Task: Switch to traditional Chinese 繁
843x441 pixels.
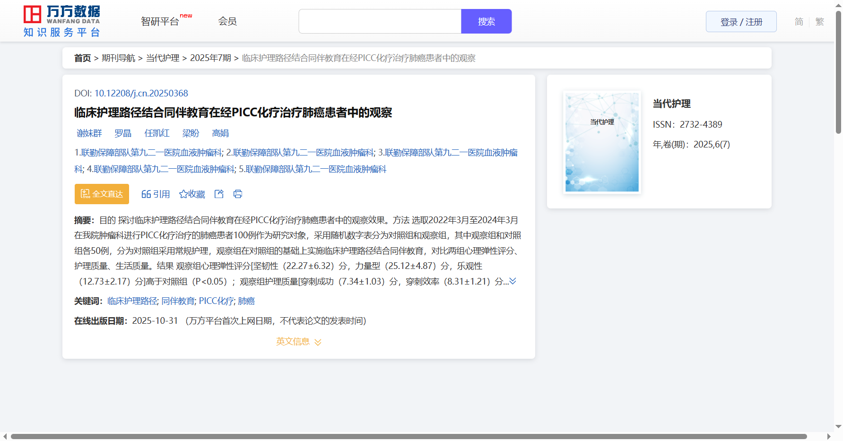Action: [x=819, y=22]
